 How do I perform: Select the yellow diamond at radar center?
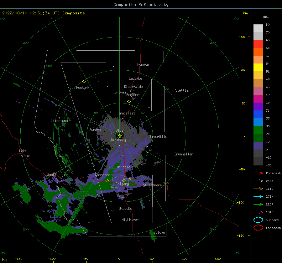pos(120,136)
